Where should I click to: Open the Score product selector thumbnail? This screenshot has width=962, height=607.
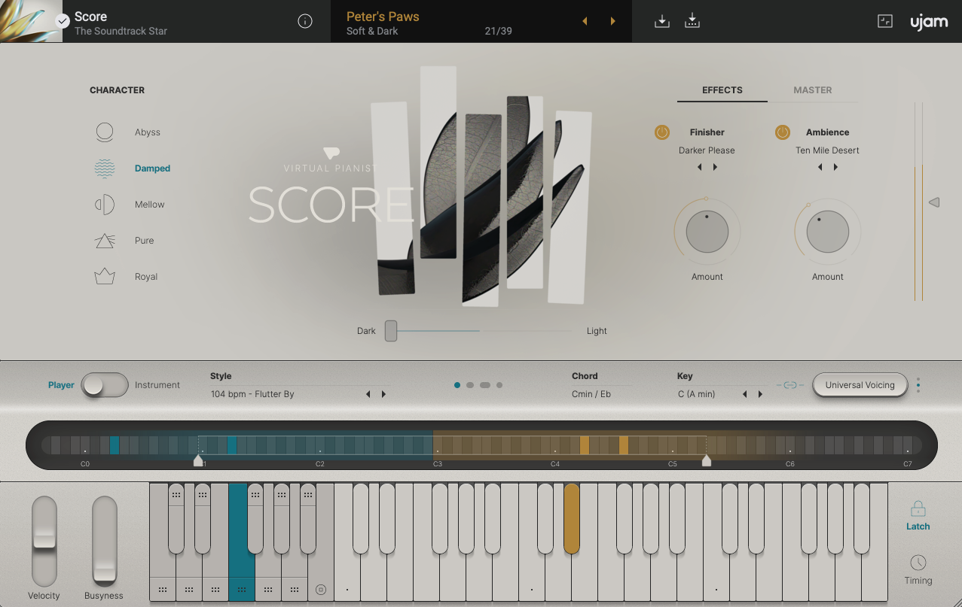31,21
